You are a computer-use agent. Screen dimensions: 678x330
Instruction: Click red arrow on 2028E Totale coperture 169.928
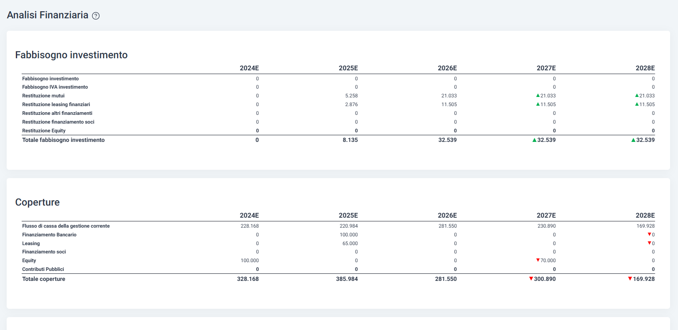[x=630, y=278]
